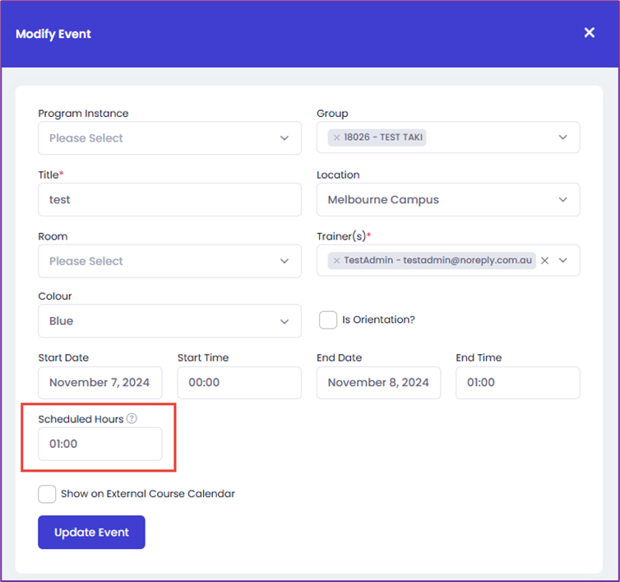The width and height of the screenshot is (620, 582).
Task: Close the Modify Event dialog
Action: click(589, 32)
